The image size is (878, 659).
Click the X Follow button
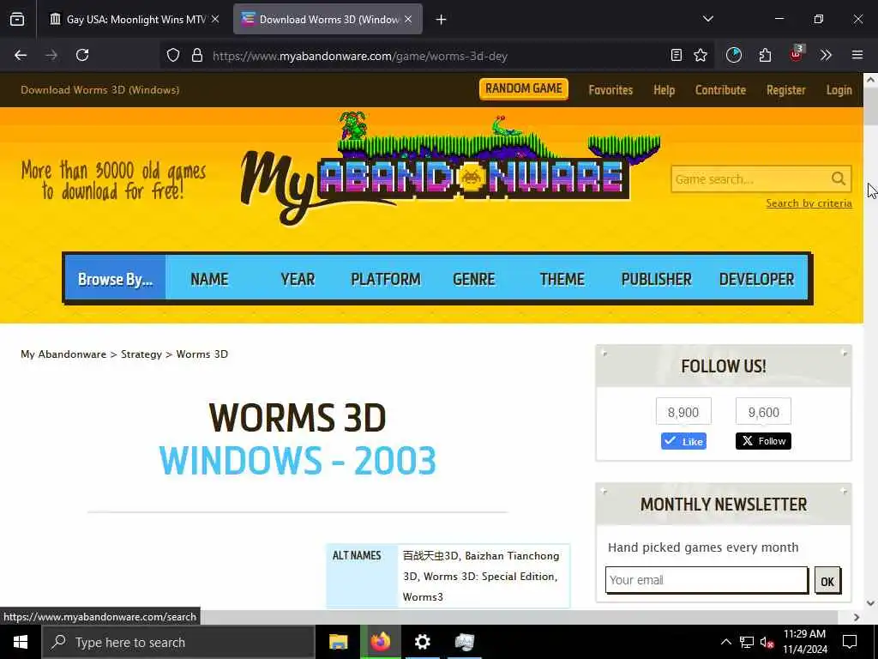[763, 441]
